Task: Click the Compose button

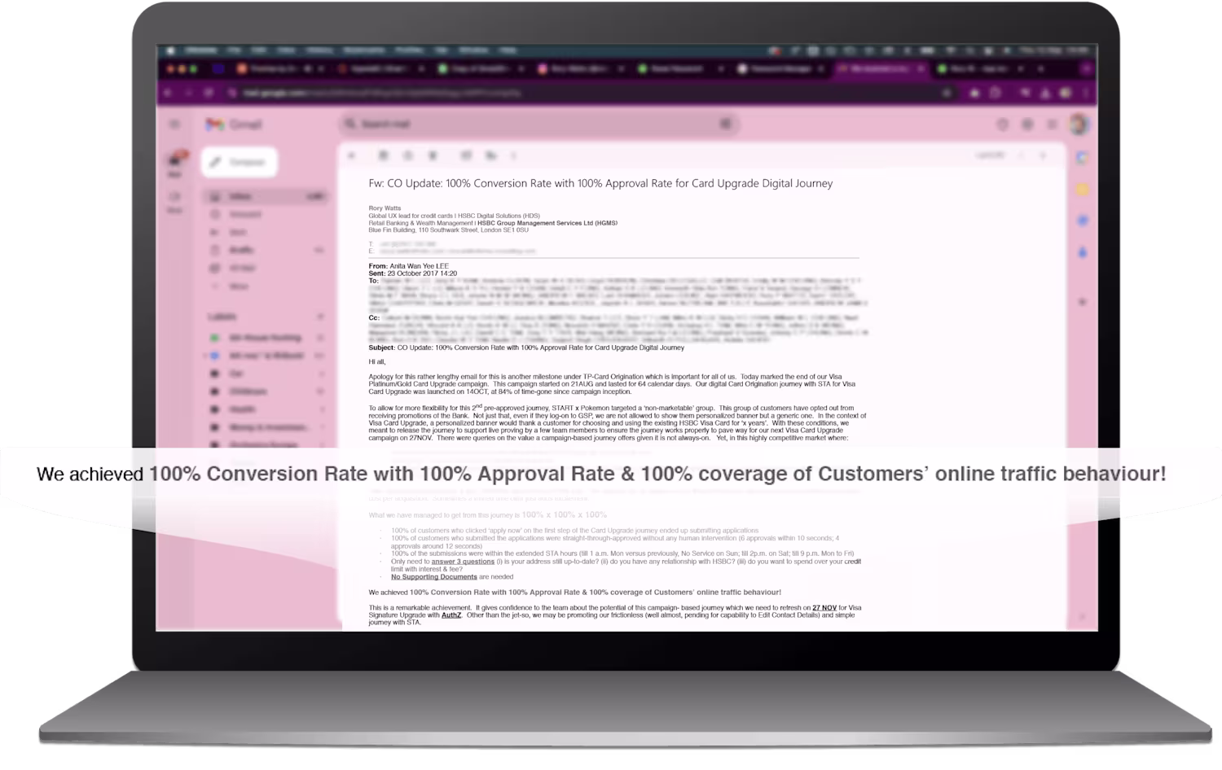Action: (x=240, y=162)
